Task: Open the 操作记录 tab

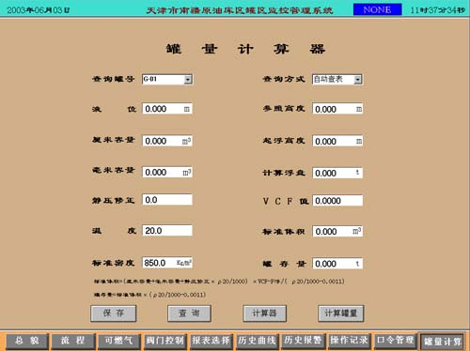Action: [350, 341]
